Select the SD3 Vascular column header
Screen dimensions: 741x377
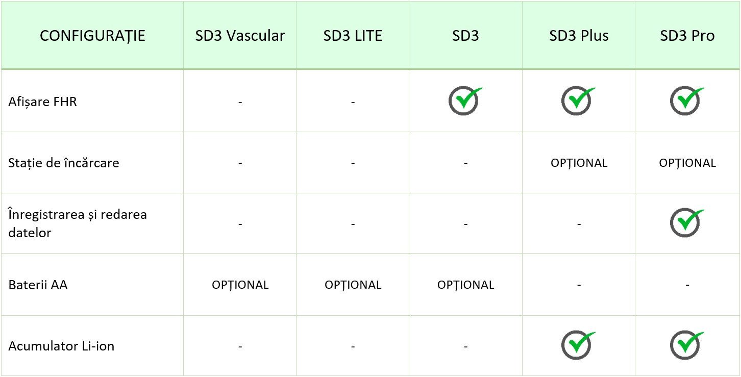[x=240, y=36]
